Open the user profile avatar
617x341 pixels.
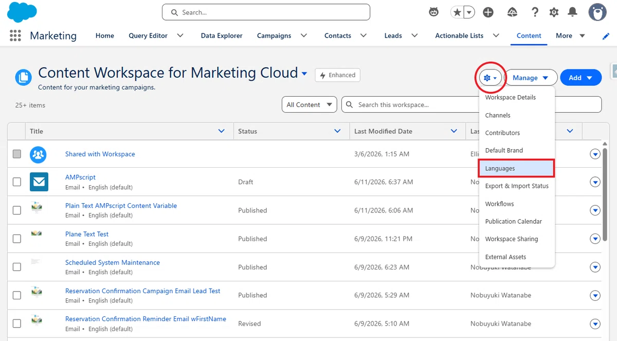[597, 12]
